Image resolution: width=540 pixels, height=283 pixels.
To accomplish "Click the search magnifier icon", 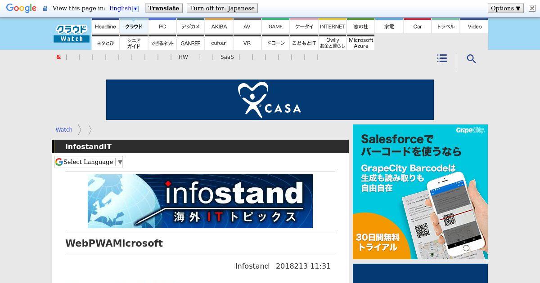I will click(471, 59).
